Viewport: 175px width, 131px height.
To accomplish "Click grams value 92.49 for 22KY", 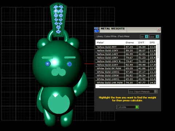I will (129, 65).
